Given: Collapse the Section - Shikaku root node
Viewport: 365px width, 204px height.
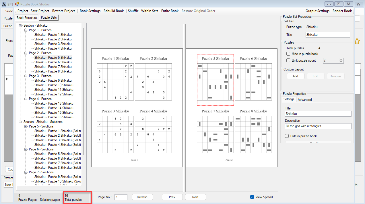Looking at the screenshot, I should pyautogui.click(x=20, y=25).
